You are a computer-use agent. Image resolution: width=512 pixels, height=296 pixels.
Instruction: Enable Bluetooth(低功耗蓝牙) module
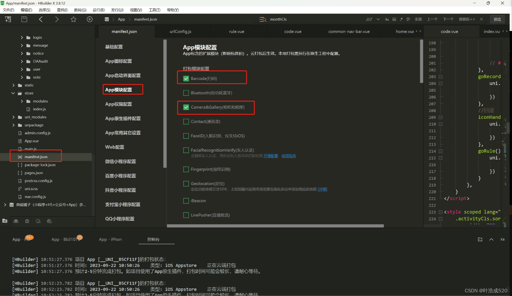coord(186,93)
